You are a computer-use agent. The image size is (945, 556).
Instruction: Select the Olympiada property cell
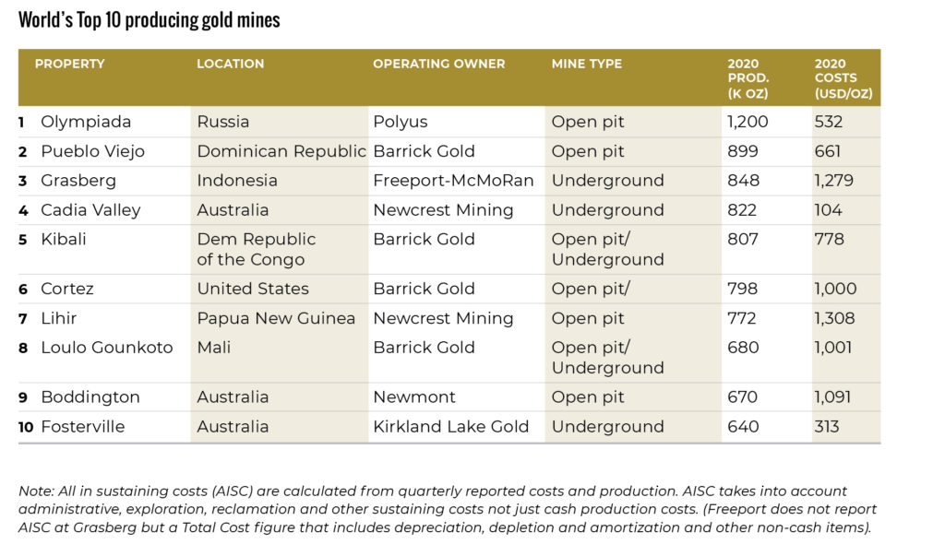pyautogui.click(x=86, y=122)
